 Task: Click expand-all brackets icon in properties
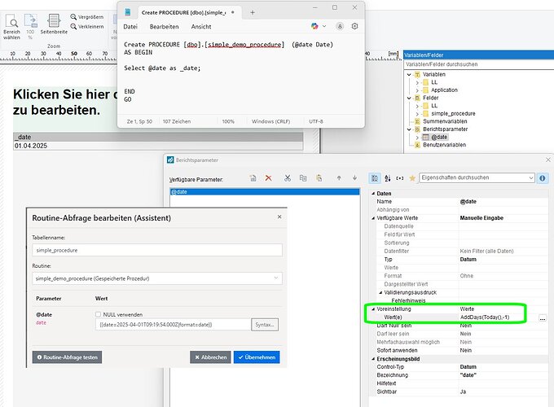pos(399,178)
